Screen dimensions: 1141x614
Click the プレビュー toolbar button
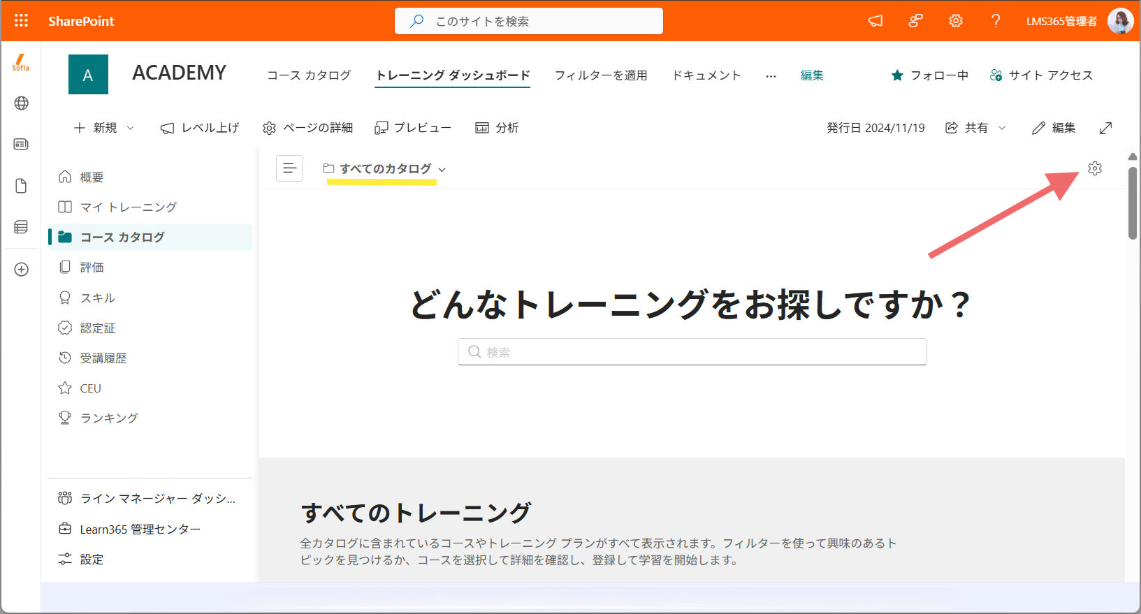tap(413, 128)
